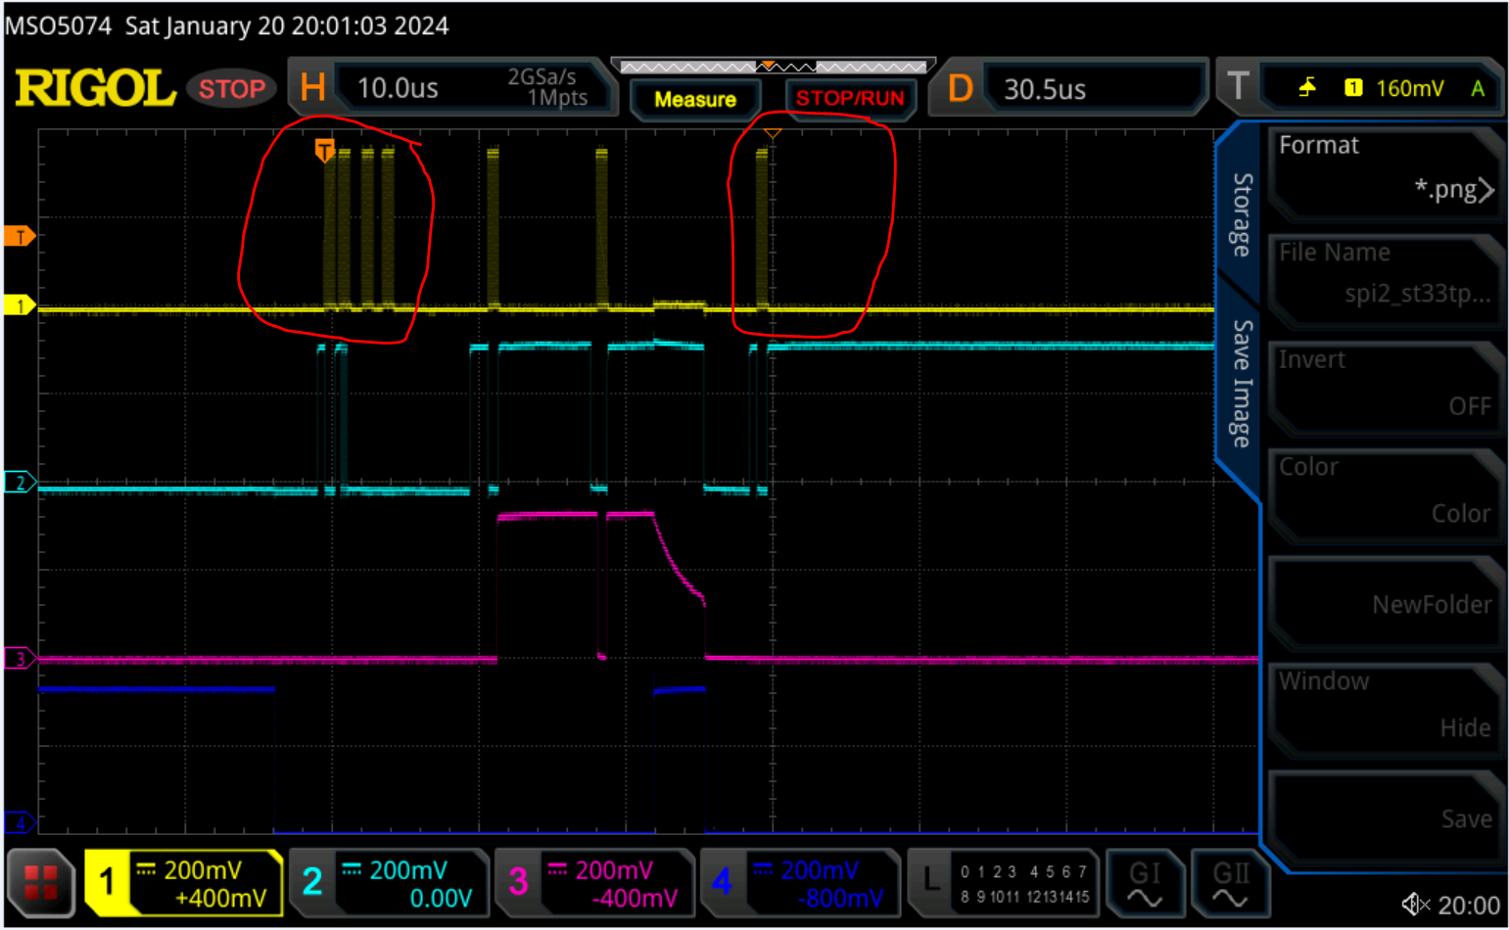Open waveform generator GI settings
The width and height of the screenshot is (1509, 930).
coord(1146,882)
